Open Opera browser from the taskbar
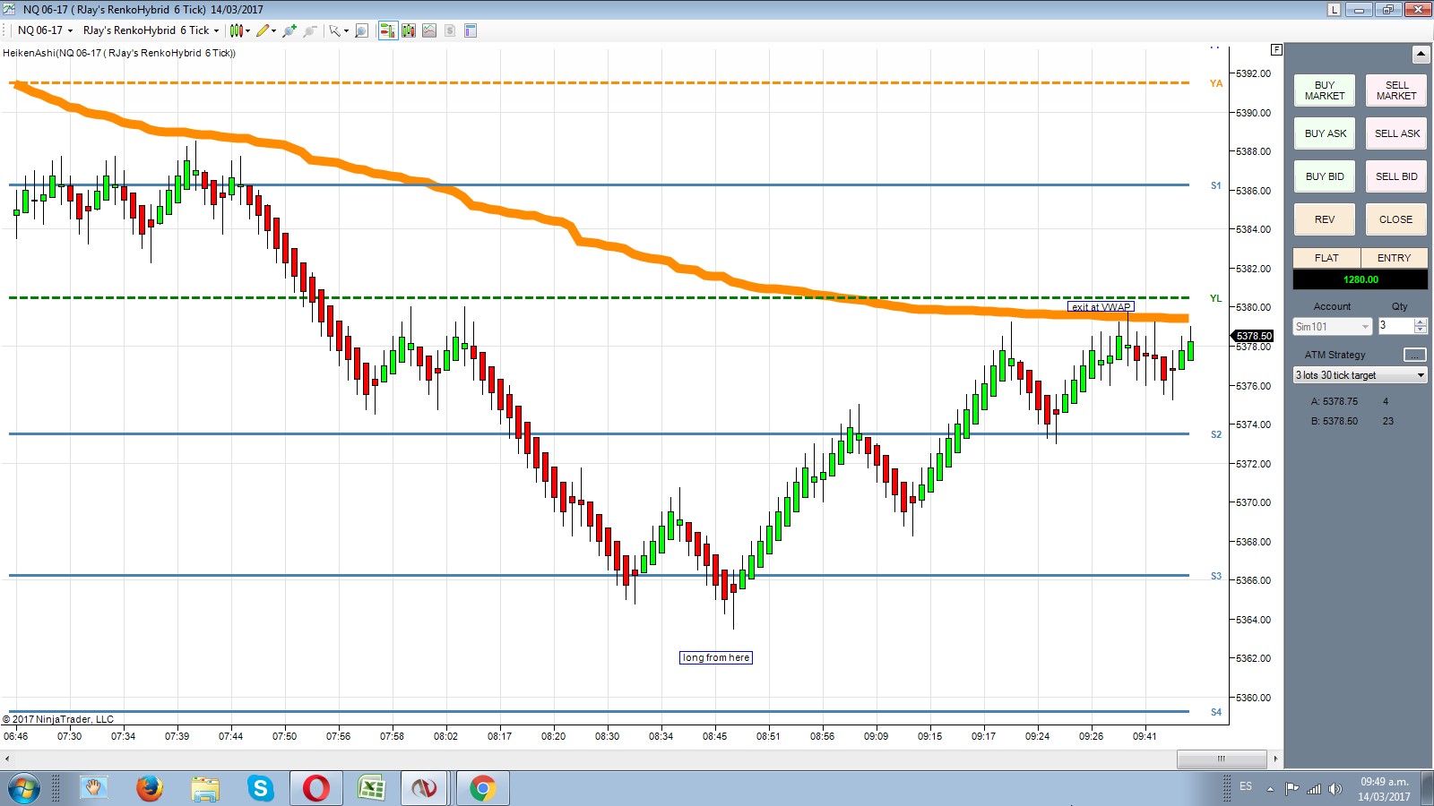 coord(315,789)
